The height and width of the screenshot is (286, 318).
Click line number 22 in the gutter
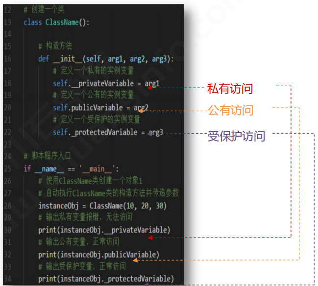[x=7, y=132]
